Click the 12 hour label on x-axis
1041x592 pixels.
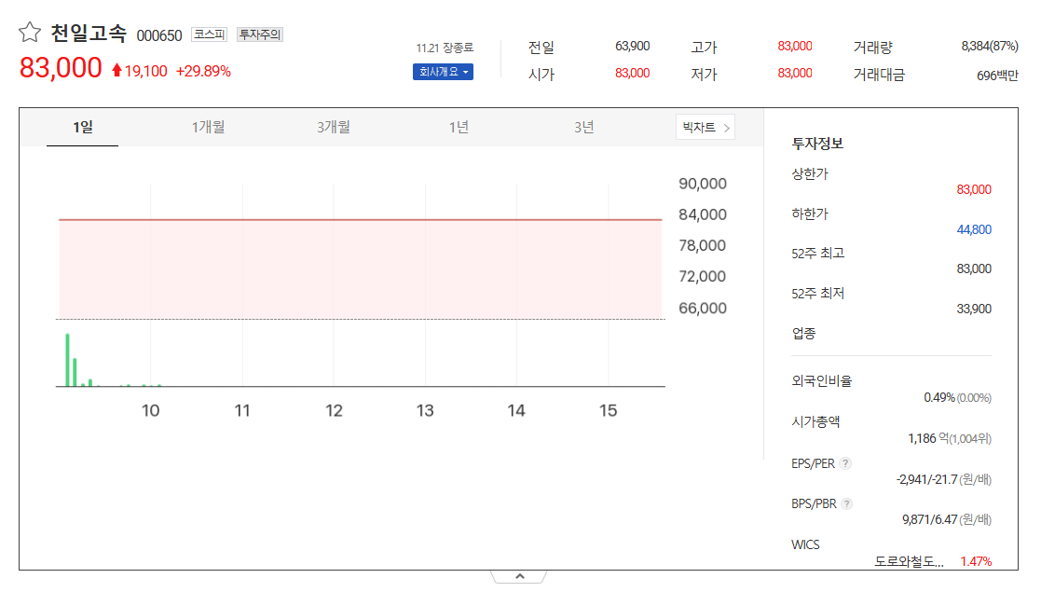tap(334, 410)
